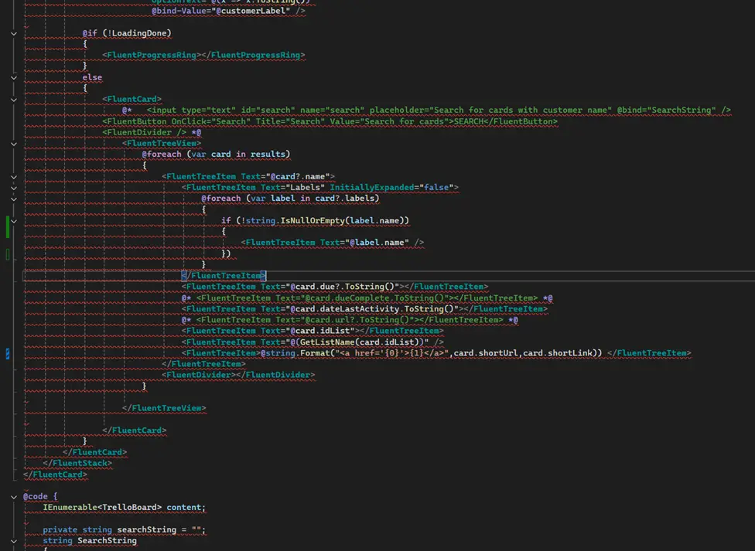
Task: Collapse the else block fold arrow
Action: click(x=14, y=77)
